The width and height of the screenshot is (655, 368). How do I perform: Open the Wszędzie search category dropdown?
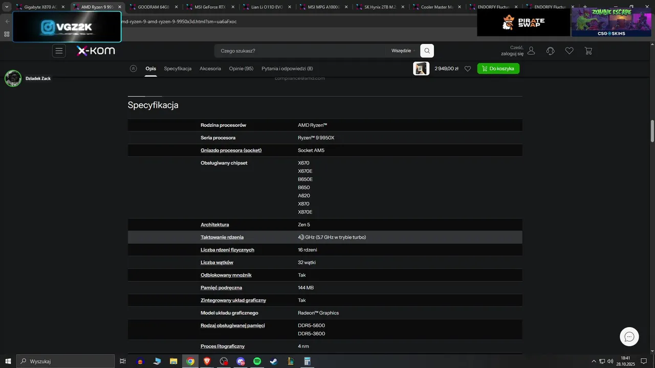(403, 51)
